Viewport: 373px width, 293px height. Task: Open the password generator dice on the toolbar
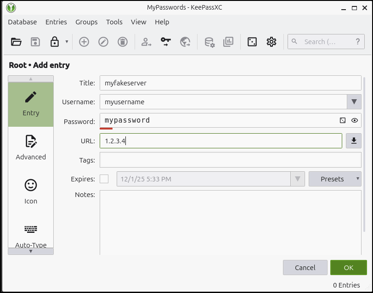pyautogui.click(x=252, y=41)
